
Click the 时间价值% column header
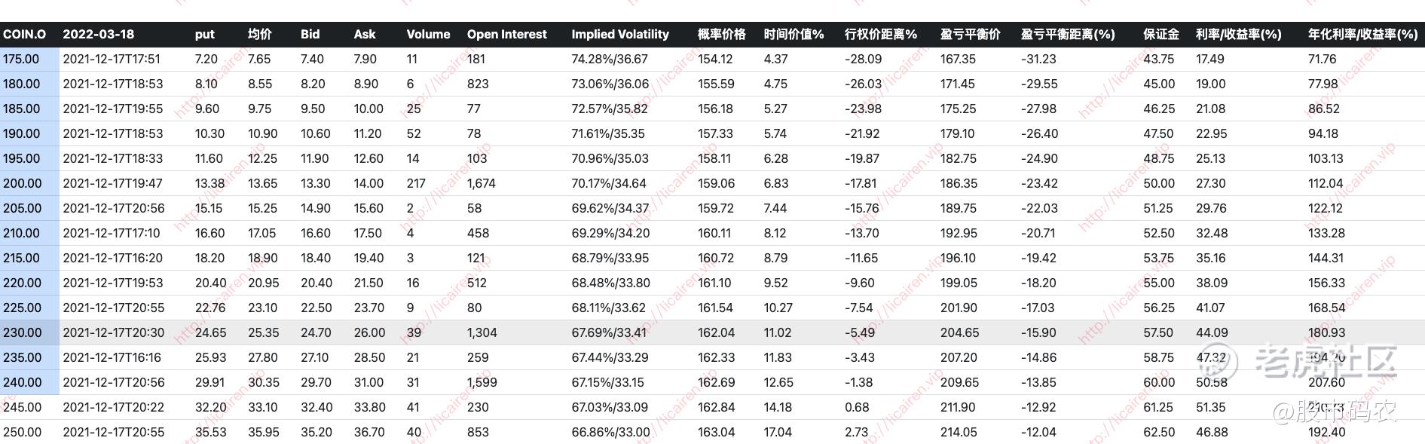tap(794, 34)
